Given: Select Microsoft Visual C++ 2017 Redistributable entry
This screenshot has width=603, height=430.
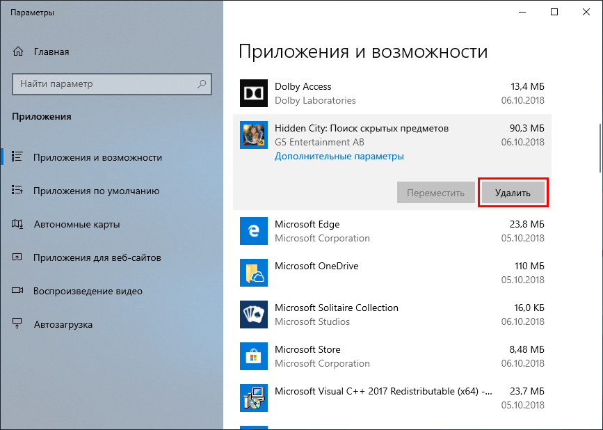Looking at the screenshot, I should click(392, 398).
